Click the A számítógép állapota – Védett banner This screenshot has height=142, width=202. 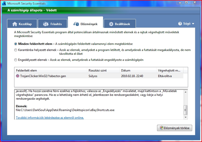tap(101, 10)
